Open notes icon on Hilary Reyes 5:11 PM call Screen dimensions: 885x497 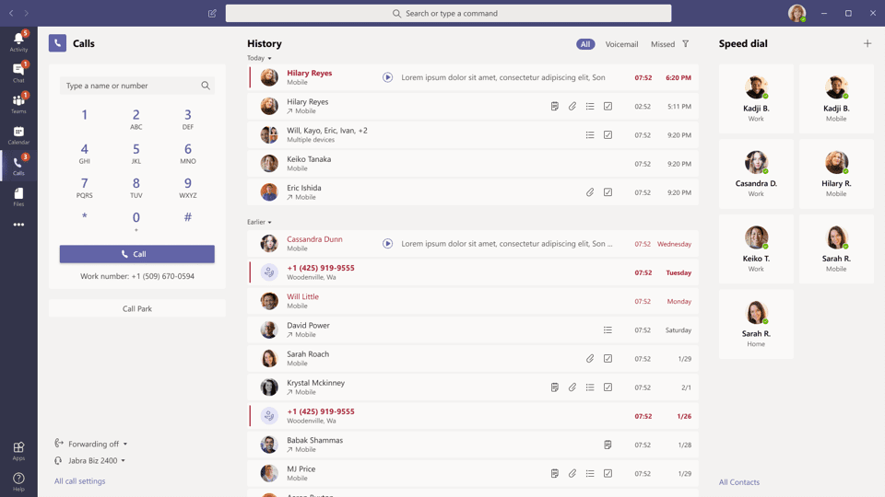555,106
